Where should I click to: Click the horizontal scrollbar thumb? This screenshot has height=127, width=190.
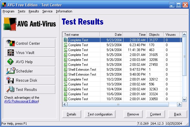tap(118, 104)
